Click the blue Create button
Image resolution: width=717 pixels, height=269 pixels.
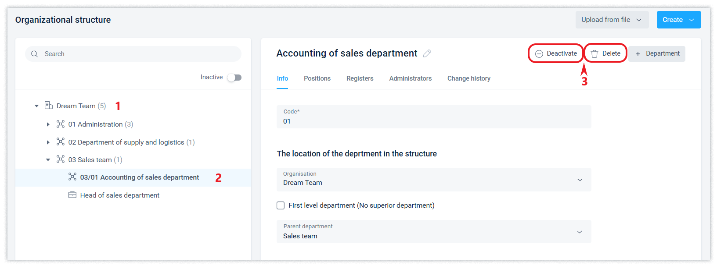coord(678,20)
